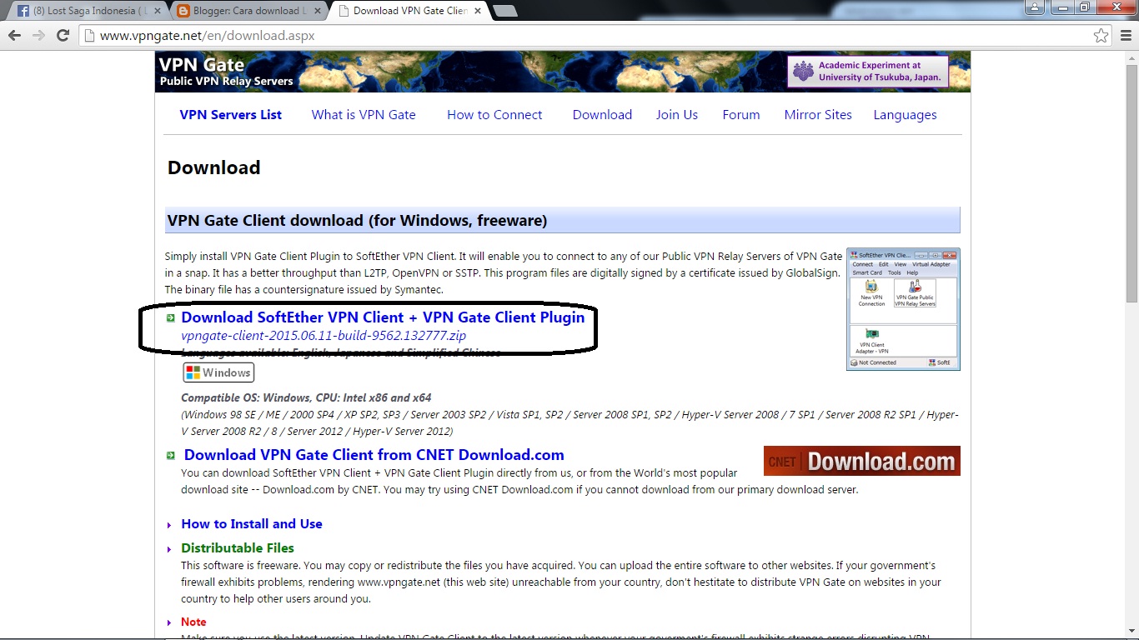Image resolution: width=1139 pixels, height=640 pixels.
Task: Open the Forum navigation item
Action: pos(741,115)
